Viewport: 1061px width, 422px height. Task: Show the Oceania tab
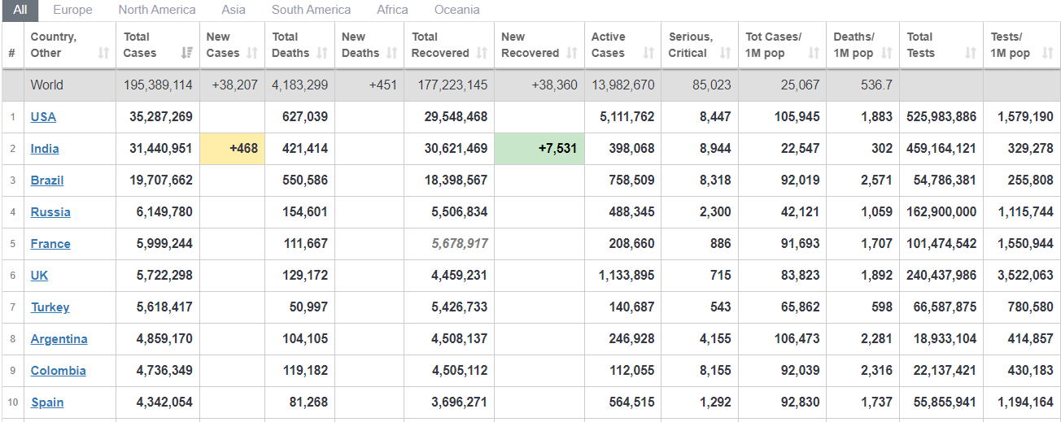click(456, 10)
